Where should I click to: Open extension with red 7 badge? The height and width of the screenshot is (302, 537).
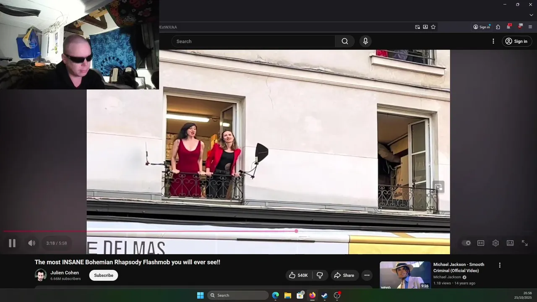[x=509, y=26]
